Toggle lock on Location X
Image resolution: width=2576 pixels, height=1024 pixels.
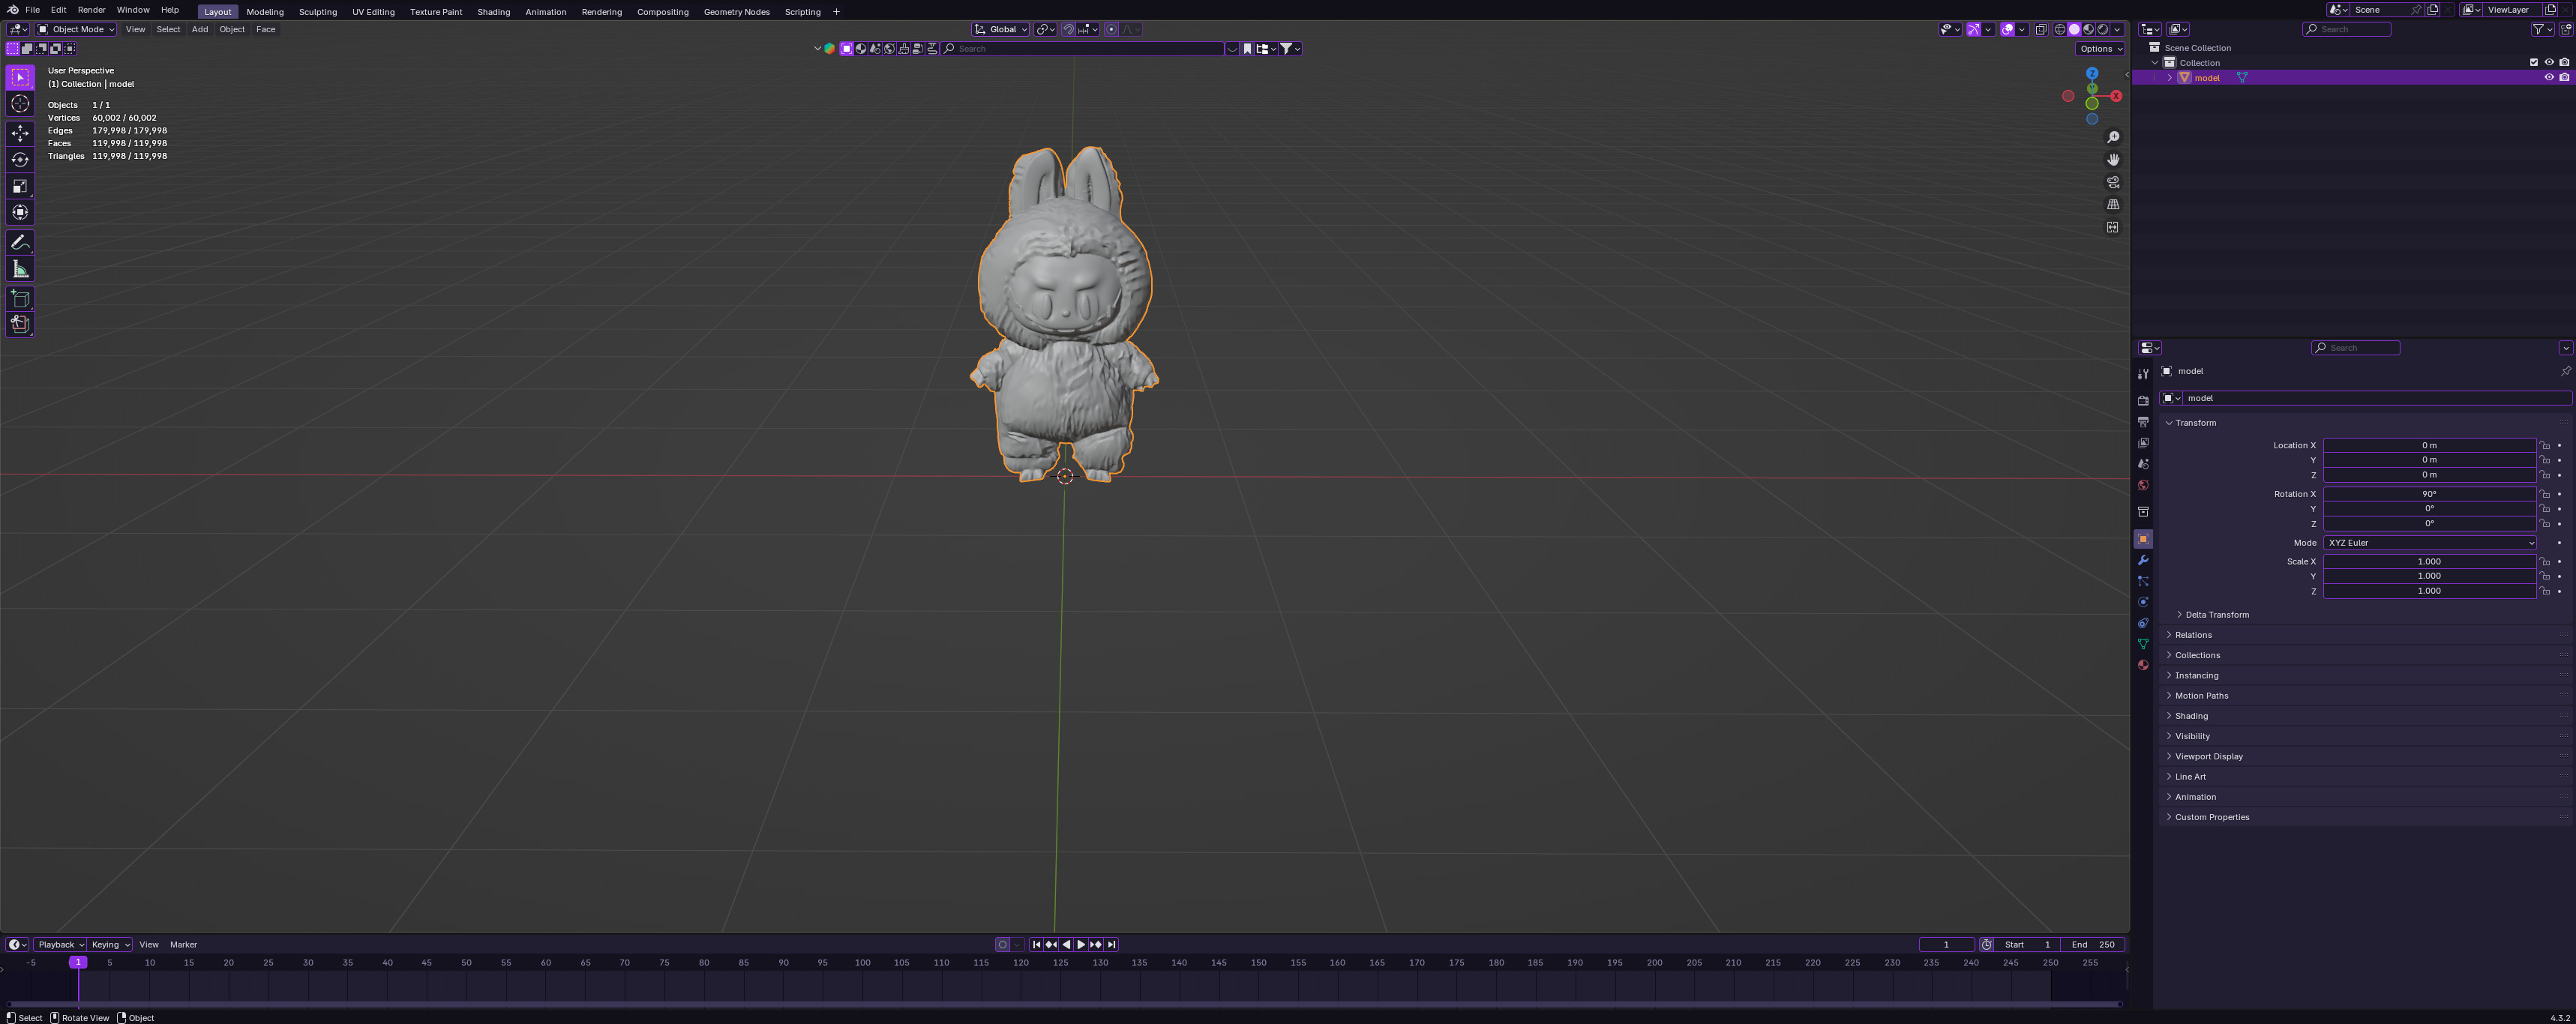(2545, 445)
